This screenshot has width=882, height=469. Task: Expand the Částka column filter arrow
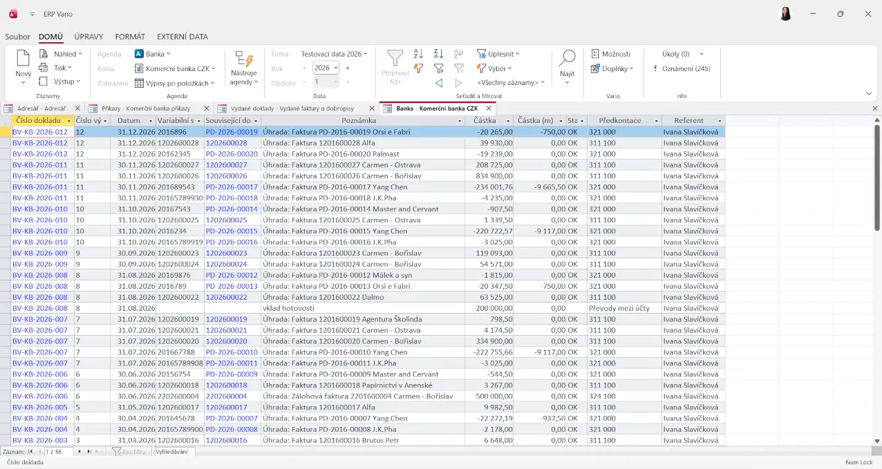(508, 121)
